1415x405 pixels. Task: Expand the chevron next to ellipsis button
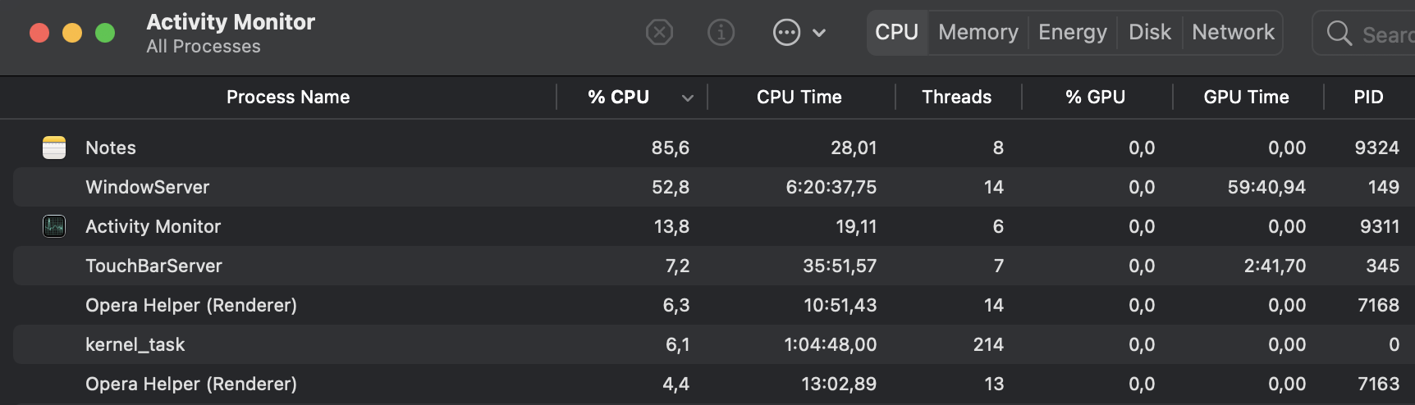819,34
